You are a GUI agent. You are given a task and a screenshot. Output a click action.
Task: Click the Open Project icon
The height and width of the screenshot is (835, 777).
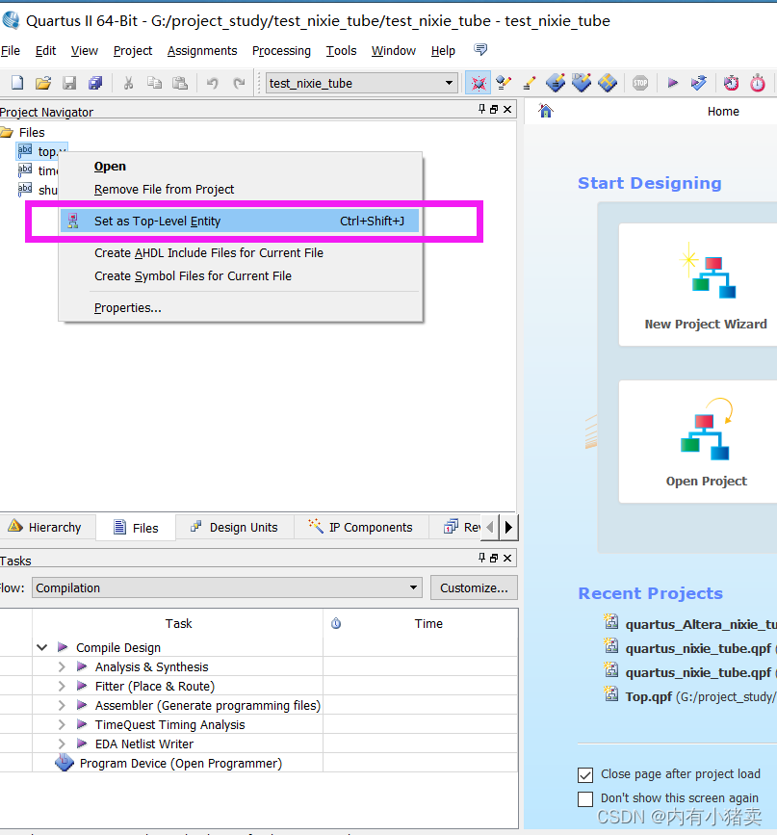[707, 429]
